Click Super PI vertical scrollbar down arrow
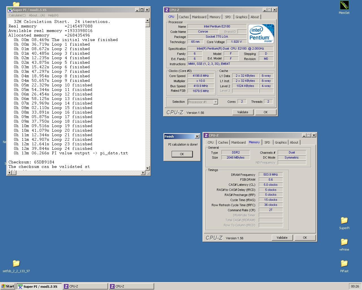This screenshot has width=362, height=290. click(x=148, y=168)
